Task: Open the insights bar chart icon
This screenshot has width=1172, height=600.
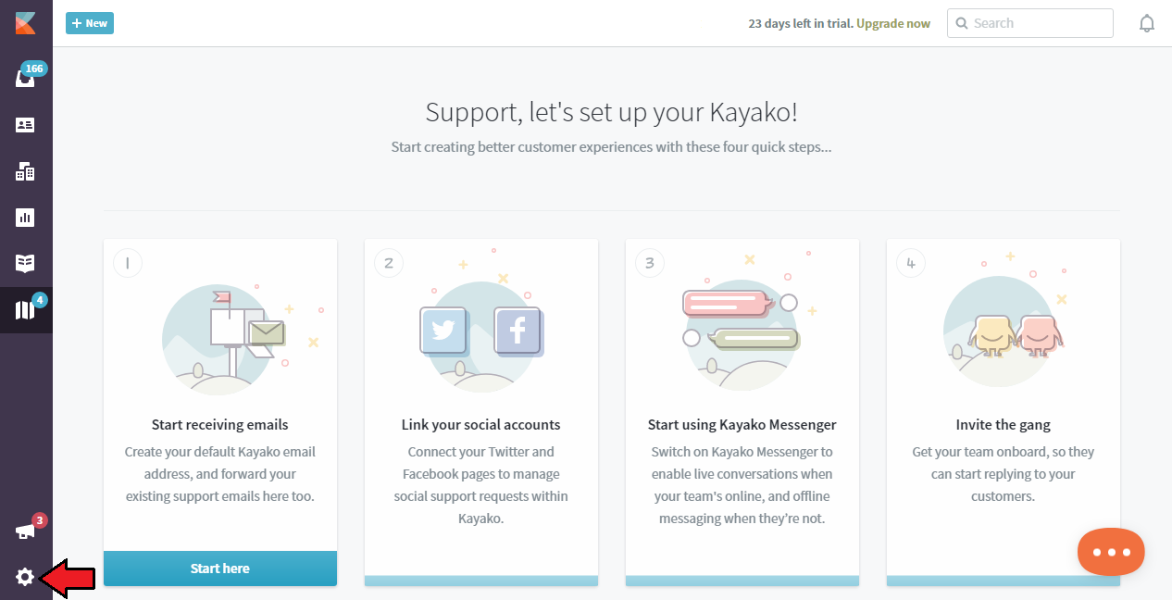Action: pyautogui.click(x=25, y=218)
